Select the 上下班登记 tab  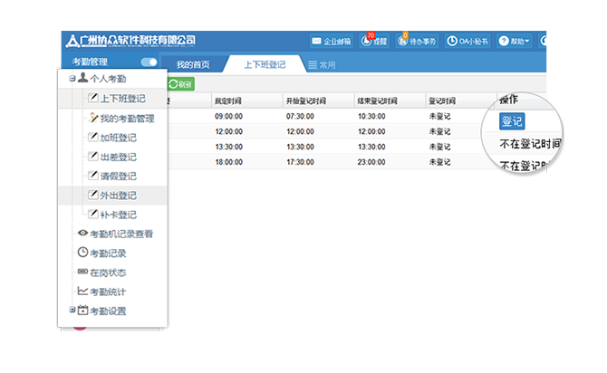(x=265, y=65)
